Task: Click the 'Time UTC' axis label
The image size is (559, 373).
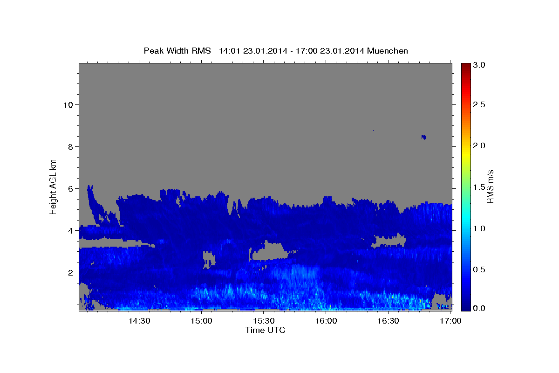Action: [265, 330]
